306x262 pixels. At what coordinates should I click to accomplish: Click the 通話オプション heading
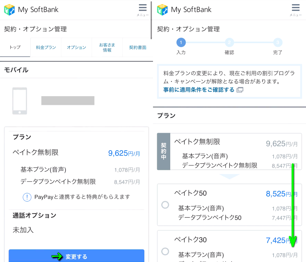pos(34,215)
